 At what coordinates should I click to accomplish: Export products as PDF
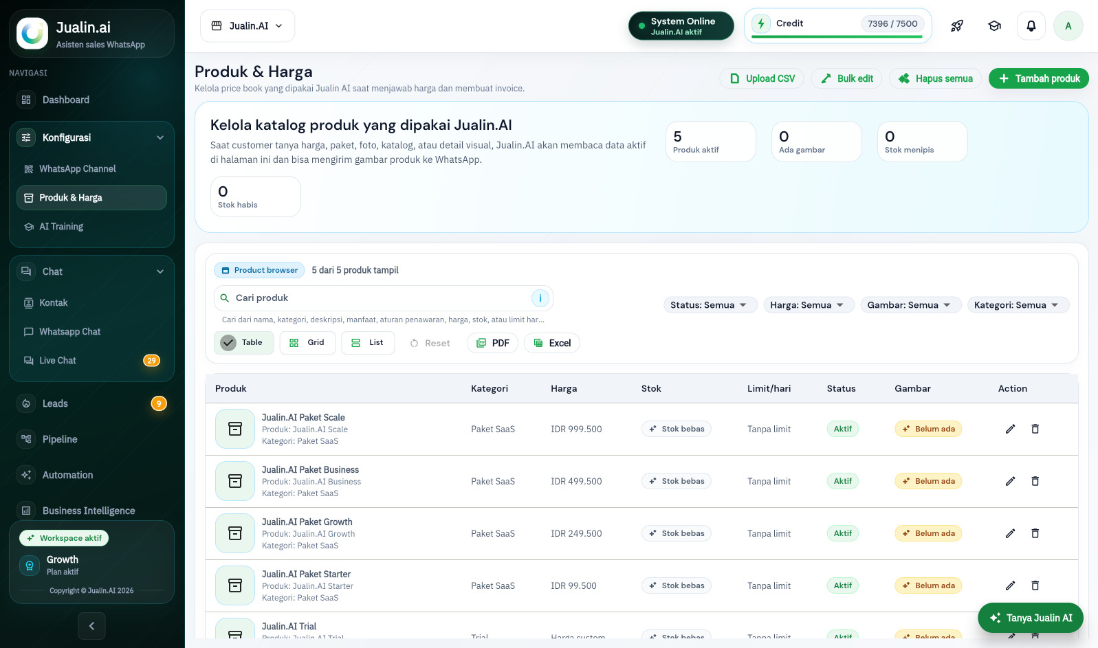[492, 343]
